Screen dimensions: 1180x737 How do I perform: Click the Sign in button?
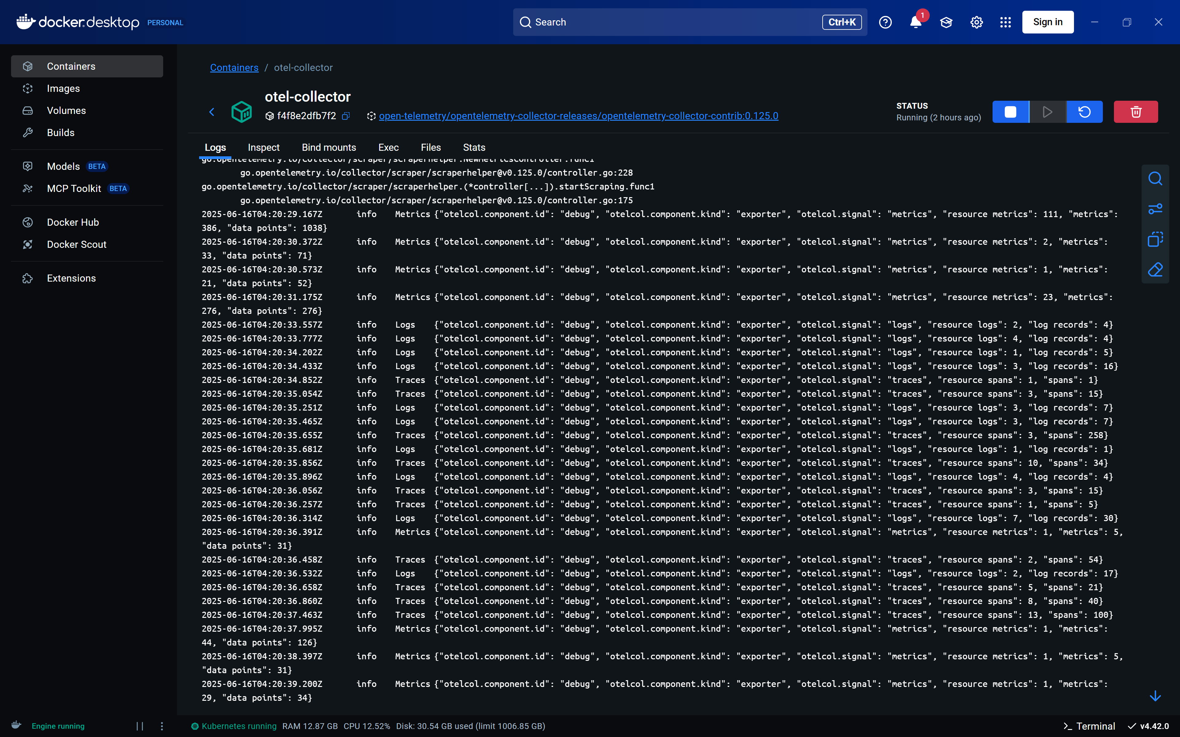(1048, 22)
